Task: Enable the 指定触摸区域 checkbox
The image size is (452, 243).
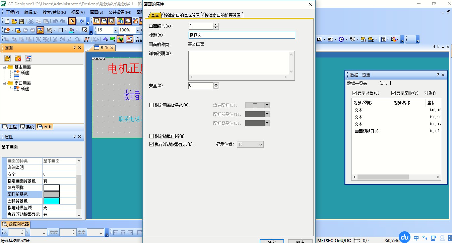Action: [152, 136]
